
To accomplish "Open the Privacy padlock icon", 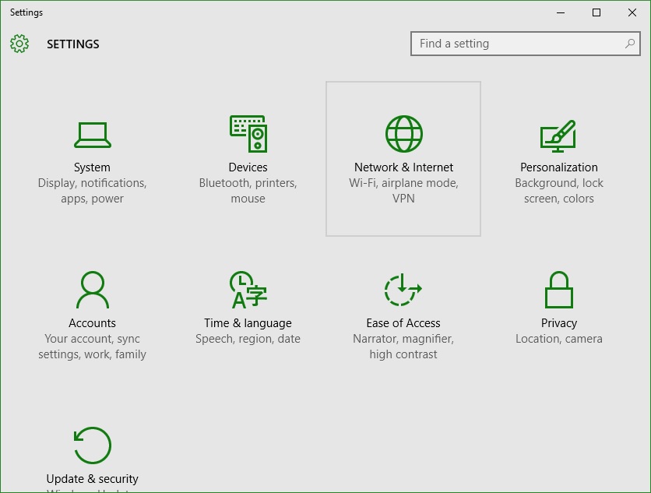I will [x=559, y=290].
